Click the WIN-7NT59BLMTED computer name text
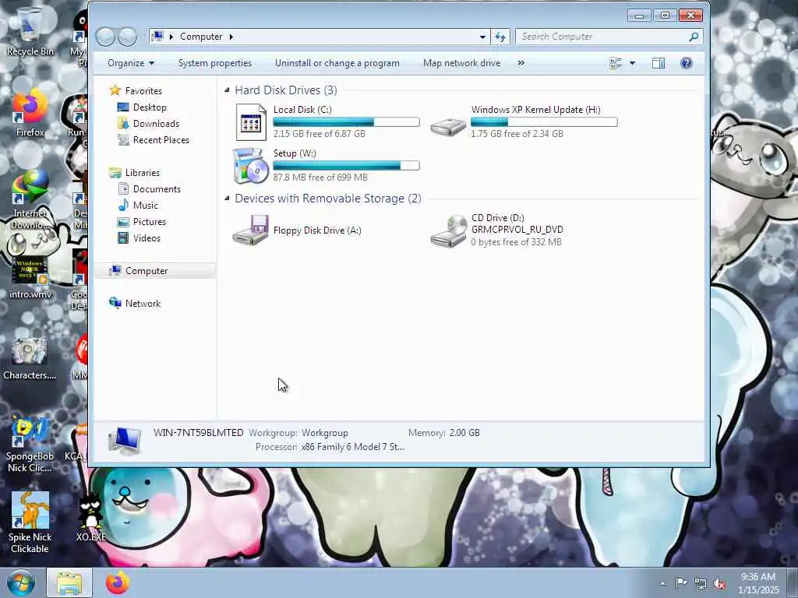798x598 pixels. pyautogui.click(x=199, y=433)
